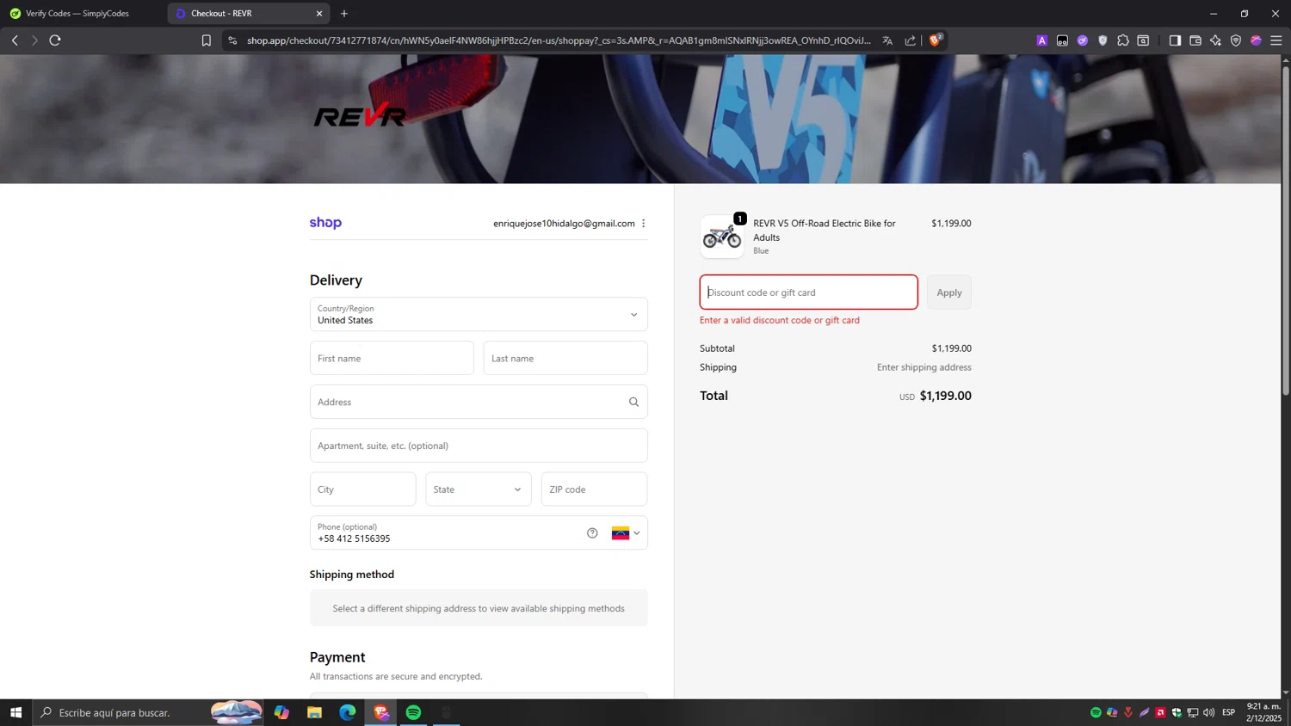This screenshot has width=1291, height=726.
Task: Reload the checkout page
Action: coord(55,40)
